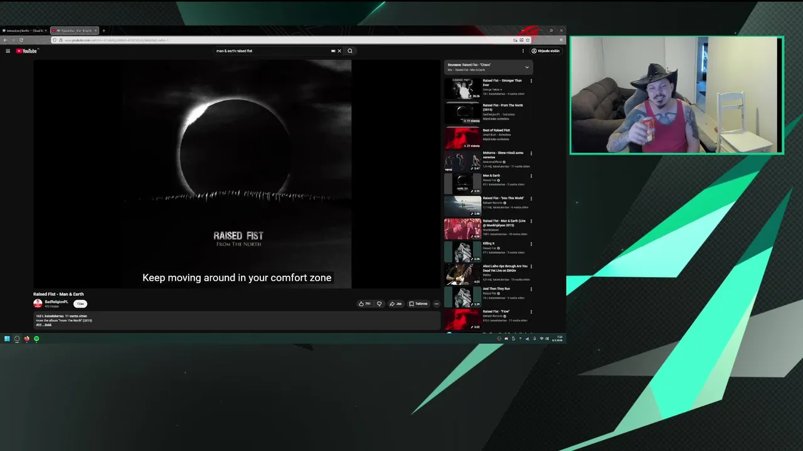Viewport: 803px width, 451px height.
Task: Click the YouTube logo home link
Action: [26, 51]
